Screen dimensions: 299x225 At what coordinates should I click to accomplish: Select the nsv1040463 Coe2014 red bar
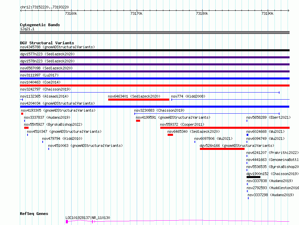(x=155, y=86)
